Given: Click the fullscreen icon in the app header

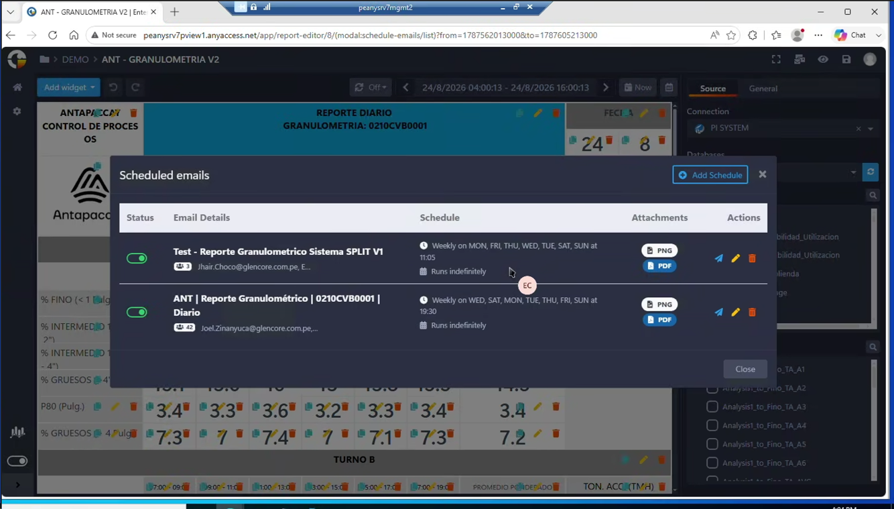Looking at the screenshot, I should pos(776,60).
